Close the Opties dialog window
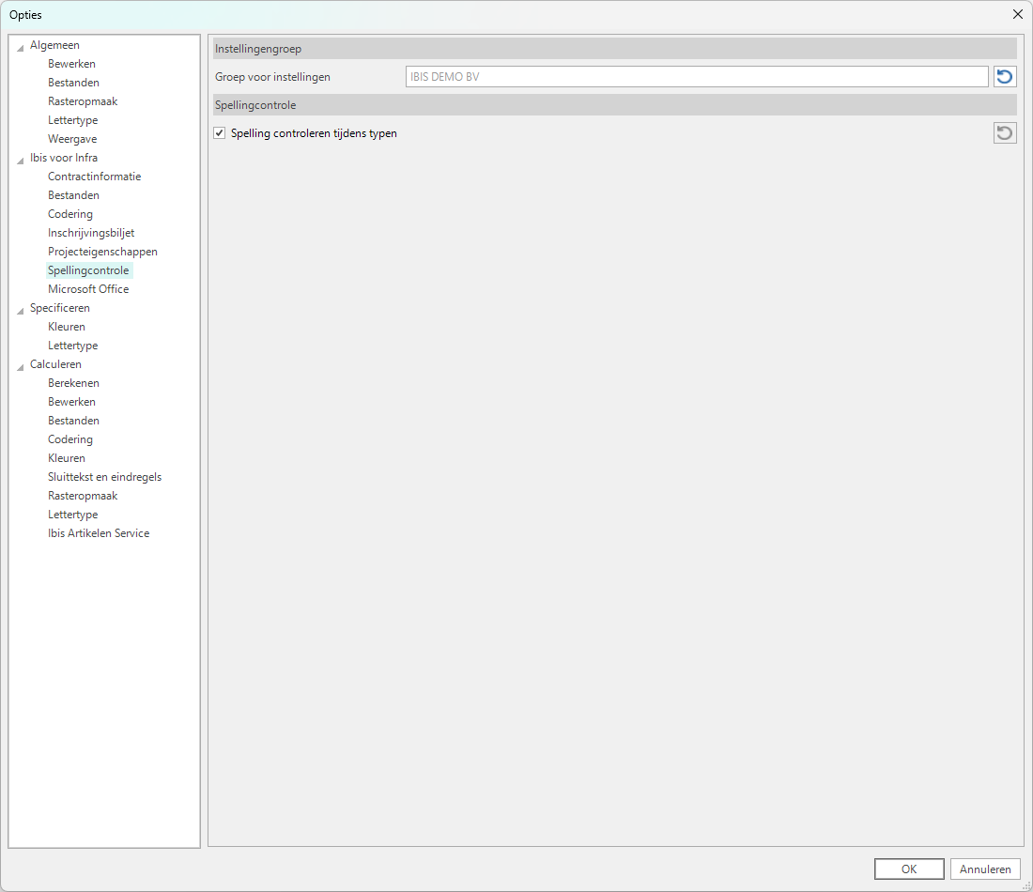Viewport: 1033px width, 892px height. coord(1017,14)
